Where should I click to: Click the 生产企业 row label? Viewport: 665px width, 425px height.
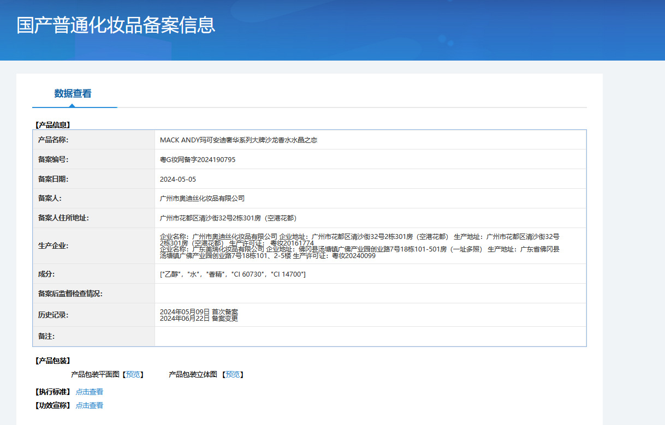coord(53,246)
